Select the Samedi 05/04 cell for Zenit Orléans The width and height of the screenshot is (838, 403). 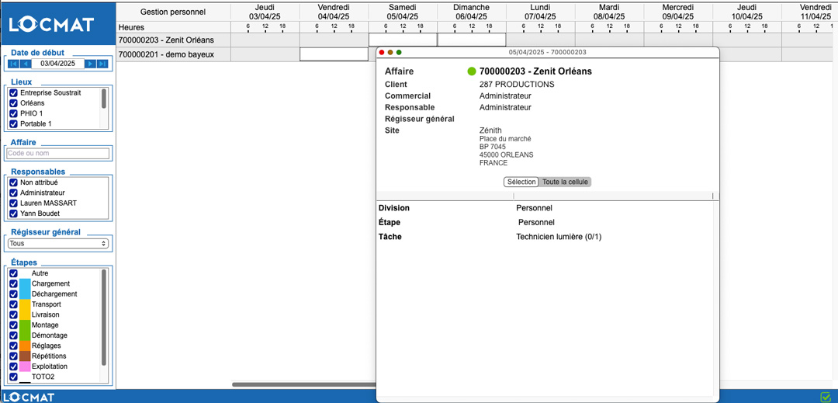[x=403, y=40]
